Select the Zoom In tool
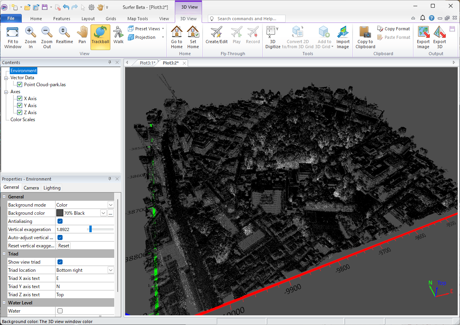The image size is (460, 325). pyautogui.click(x=30, y=37)
